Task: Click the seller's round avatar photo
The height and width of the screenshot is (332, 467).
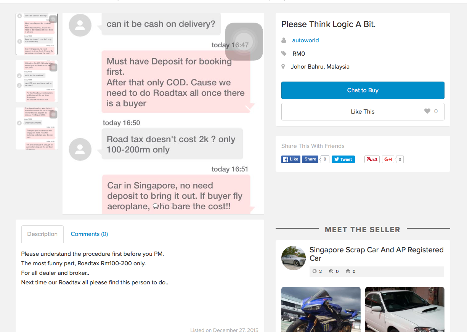Action: [294, 258]
